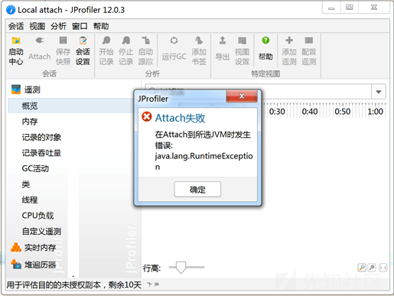Viewport: 394px width, 296px height.
Task: Click the 行高 row height slider handle
Action: pyautogui.click(x=181, y=268)
